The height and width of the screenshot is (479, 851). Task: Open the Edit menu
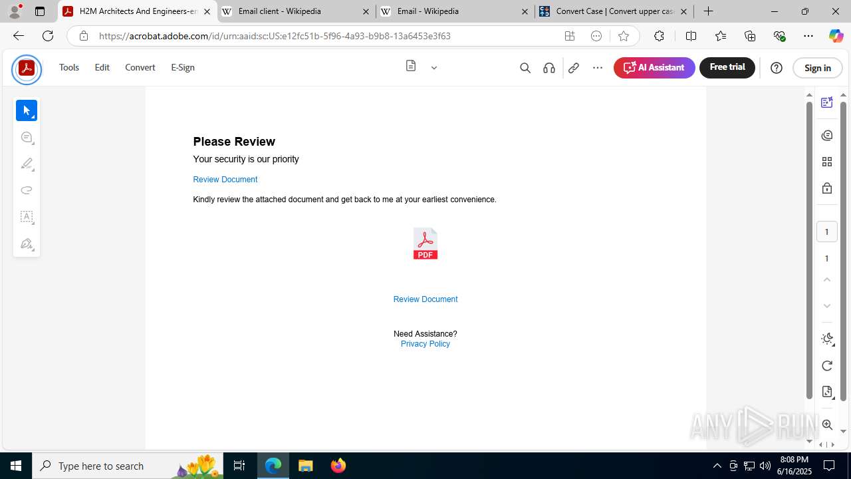[102, 67]
